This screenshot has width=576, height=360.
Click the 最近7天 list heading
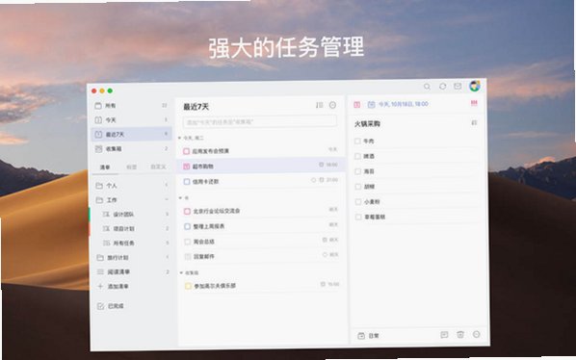click(196, 107)
